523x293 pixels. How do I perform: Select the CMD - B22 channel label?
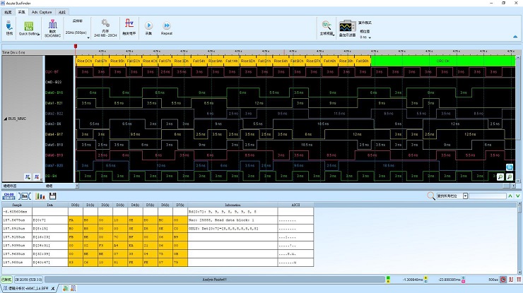click(x=54, y=82)
